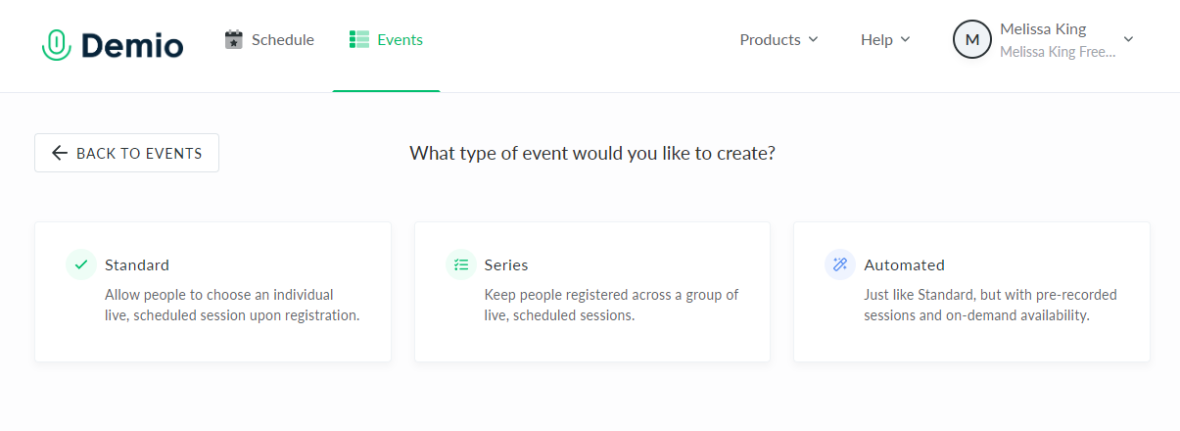Click the green Events list icon

click(x=358, y=40)
